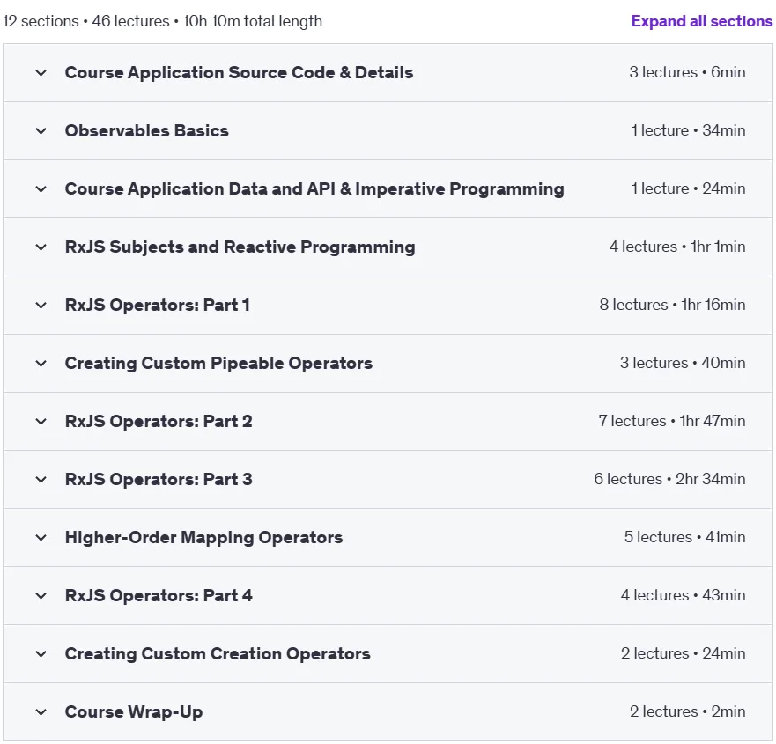Click the '1 lecture • 34min' label
The height and width of the screenshot is (744, 776).
click(688, 130)
